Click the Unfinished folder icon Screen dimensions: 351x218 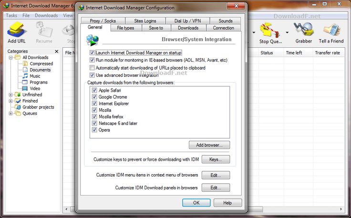click(18, 94)
